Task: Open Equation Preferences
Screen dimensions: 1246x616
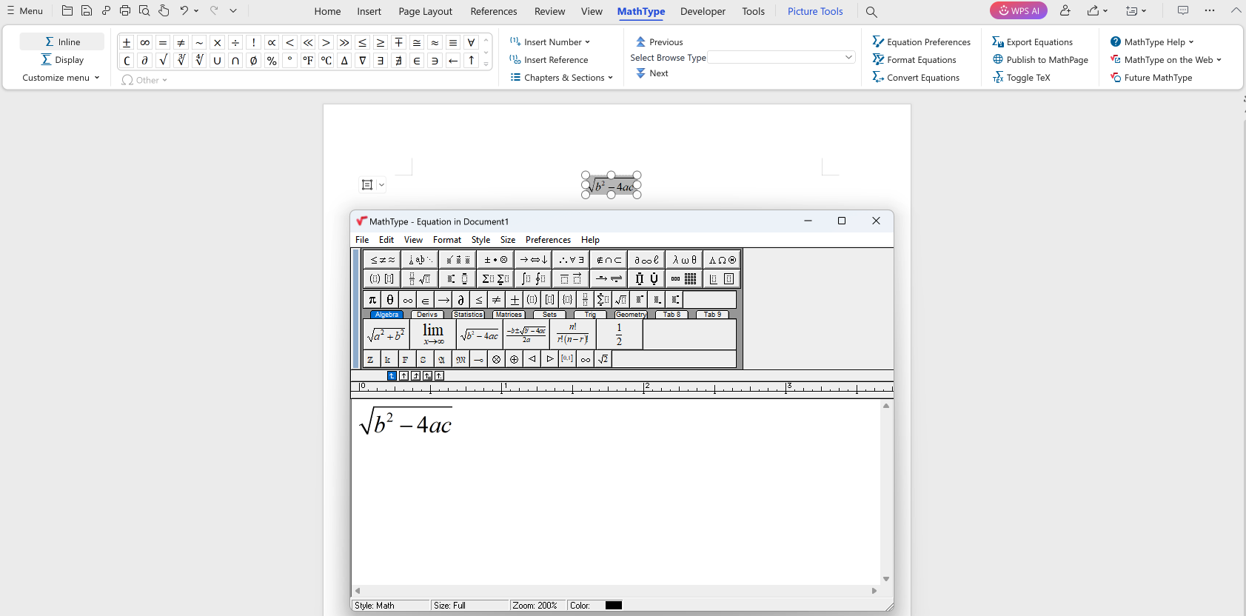Action: [921, 42]
